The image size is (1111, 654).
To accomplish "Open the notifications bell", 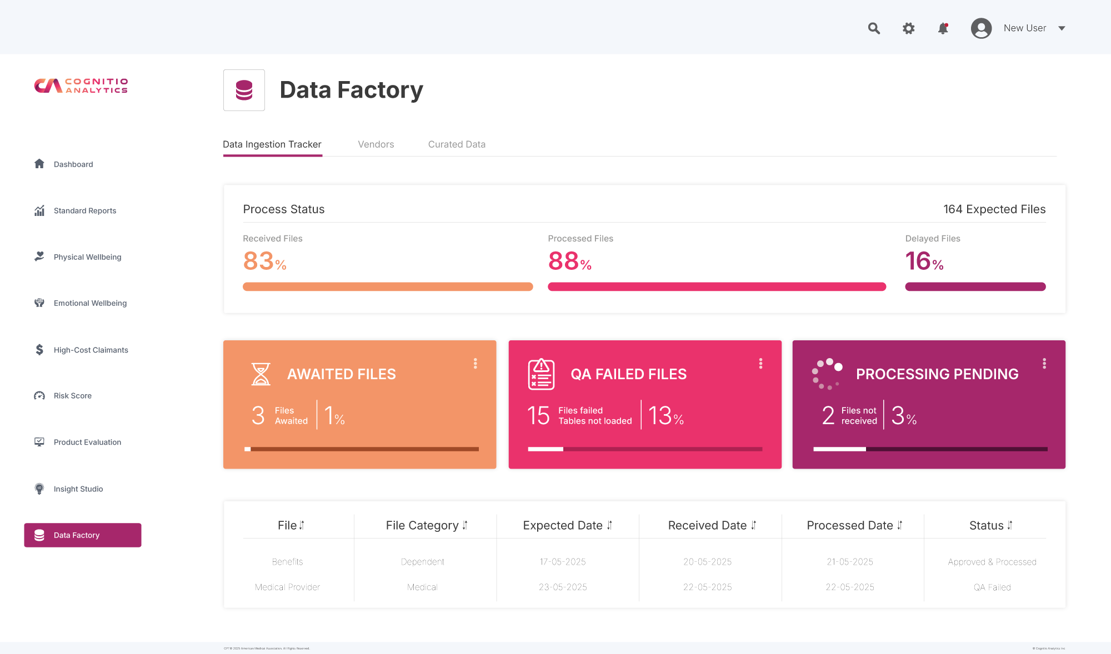I will click(943, 28).
